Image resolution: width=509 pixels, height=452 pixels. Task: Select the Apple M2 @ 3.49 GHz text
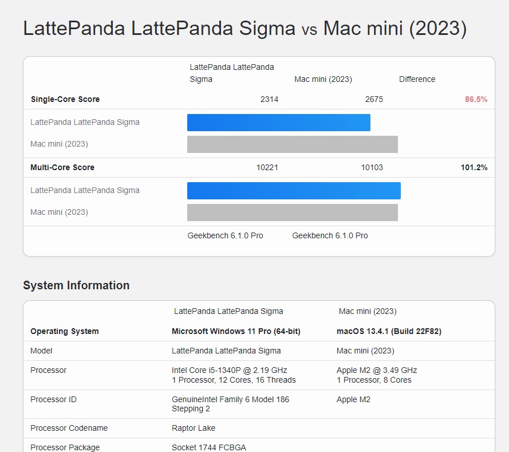click(377, 370)
